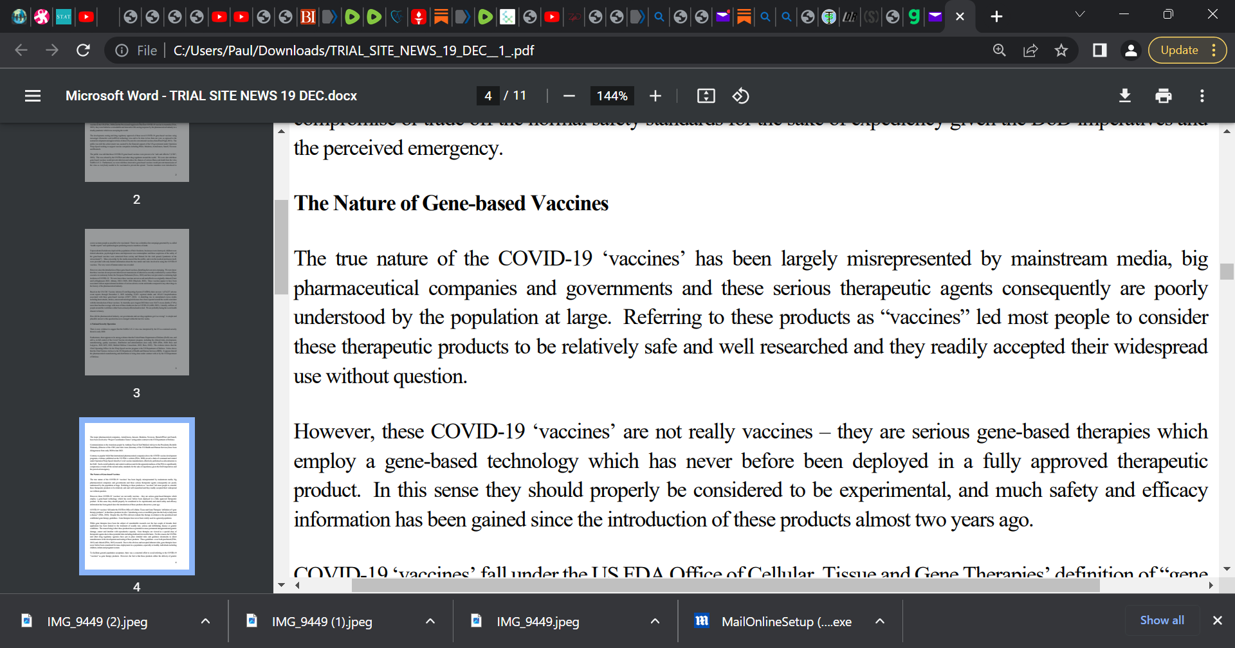
Task: Open downloaded file IMG_9449.jpeg
Action: [x=537, y=621]
